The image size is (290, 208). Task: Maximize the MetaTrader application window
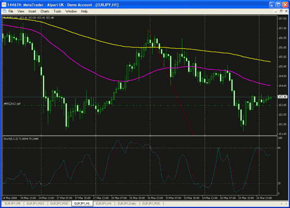[278, 5]
